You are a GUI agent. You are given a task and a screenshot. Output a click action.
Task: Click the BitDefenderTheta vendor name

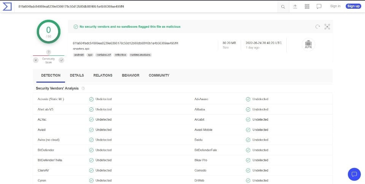[x=50, y=160]
